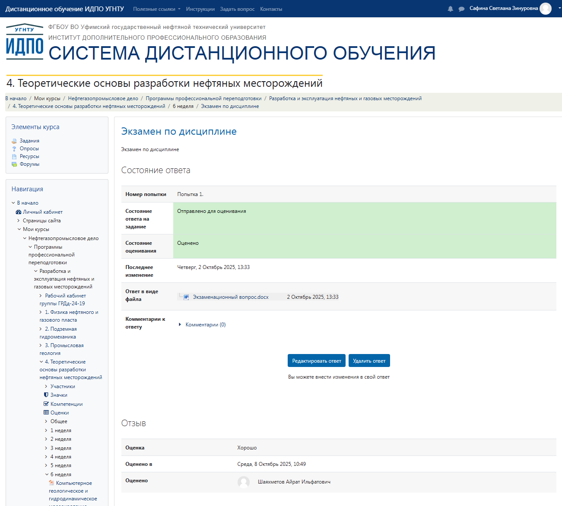This screenshot has height=506, width=562.
Task: Open the Контакты menu item
Action: 271,8
